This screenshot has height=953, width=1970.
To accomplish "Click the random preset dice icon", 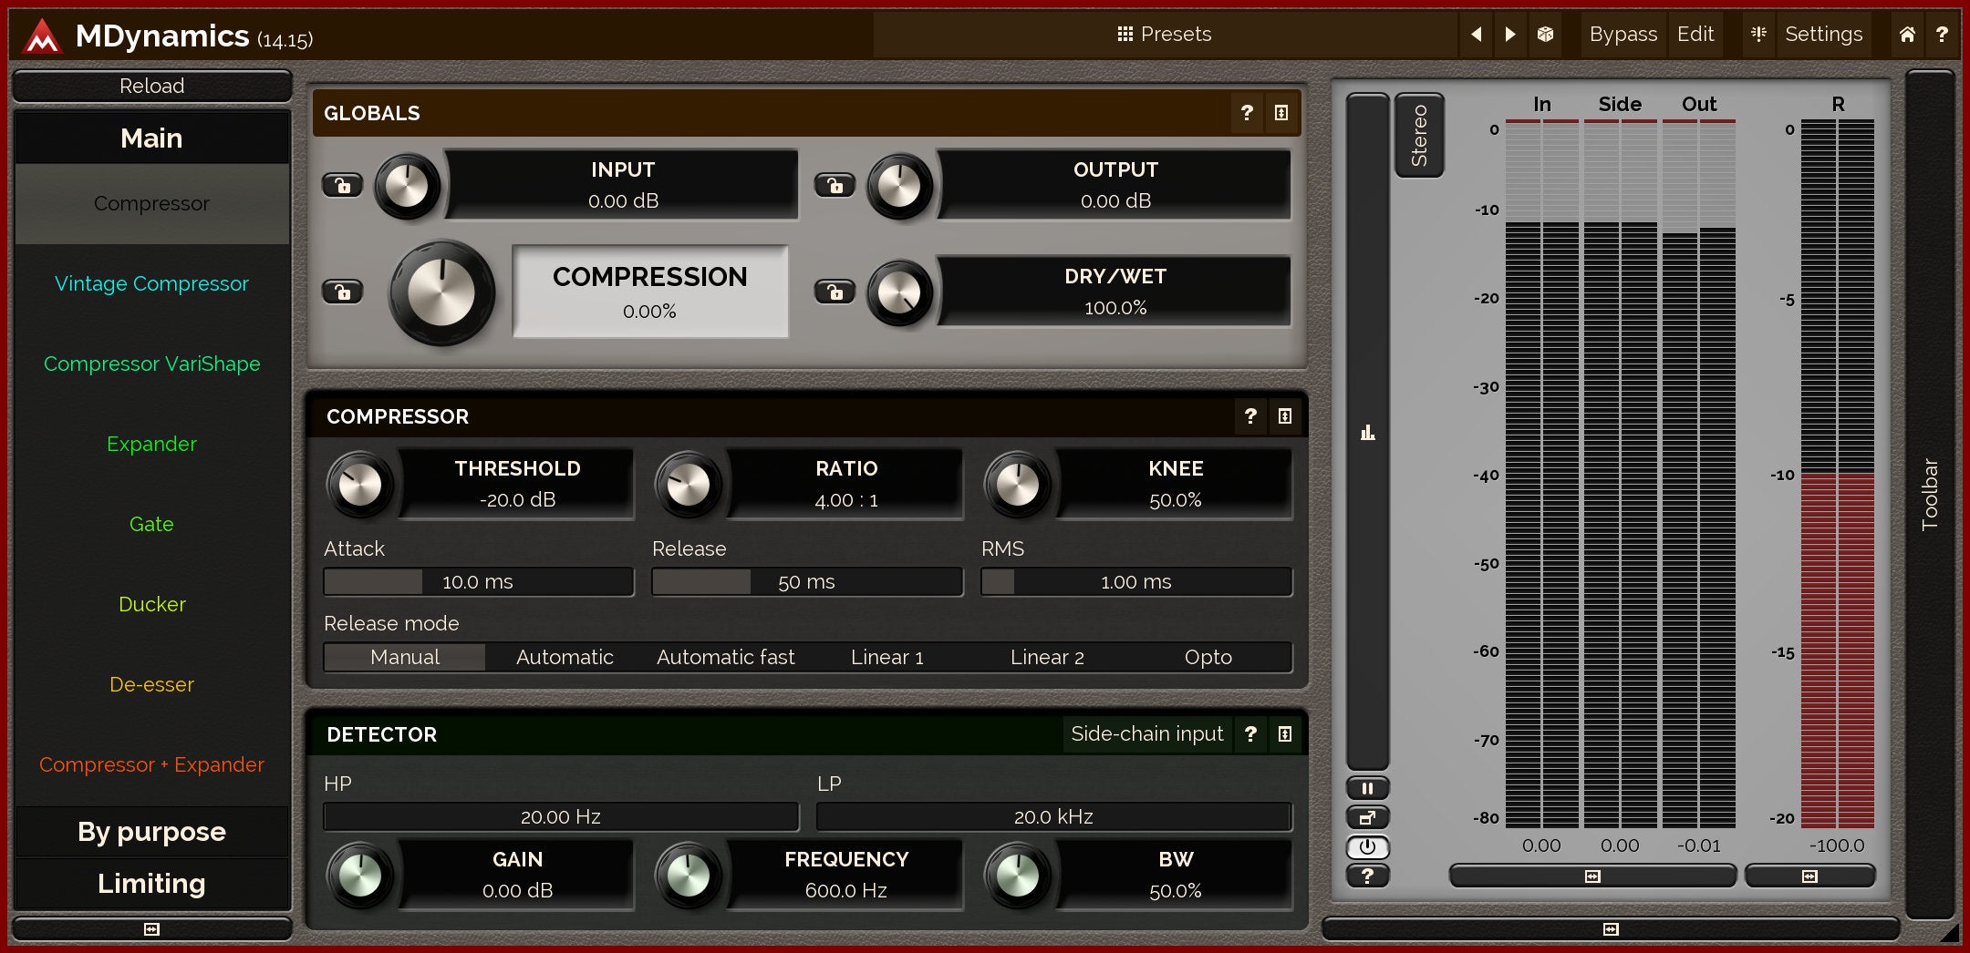I will click(x=1545, y=35).
